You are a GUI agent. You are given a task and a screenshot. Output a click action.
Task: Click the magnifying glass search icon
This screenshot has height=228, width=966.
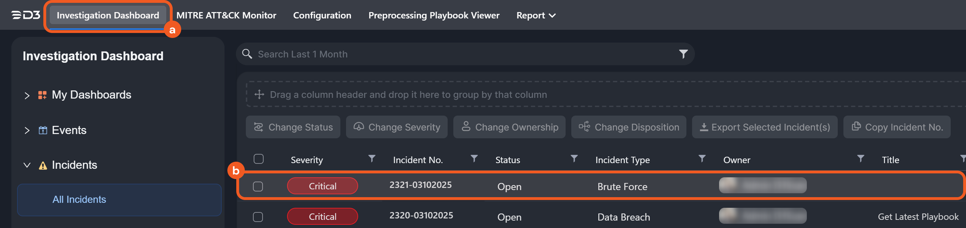click(247, 54)
